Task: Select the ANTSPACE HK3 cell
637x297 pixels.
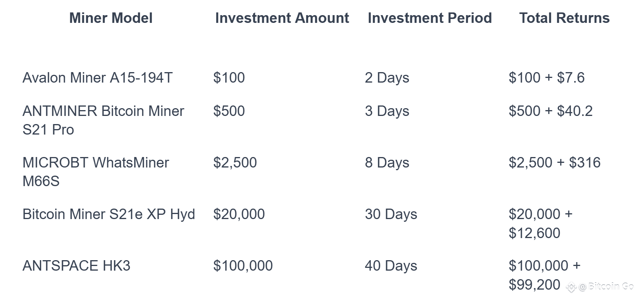Action: point(76,266)
